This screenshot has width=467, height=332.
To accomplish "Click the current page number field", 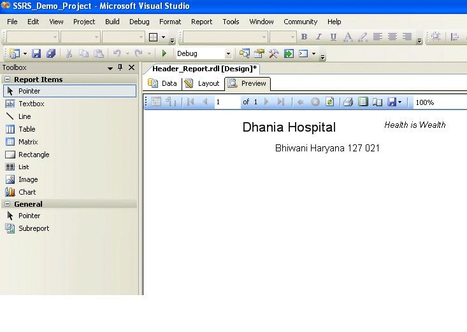I will (x=227, y=102).
